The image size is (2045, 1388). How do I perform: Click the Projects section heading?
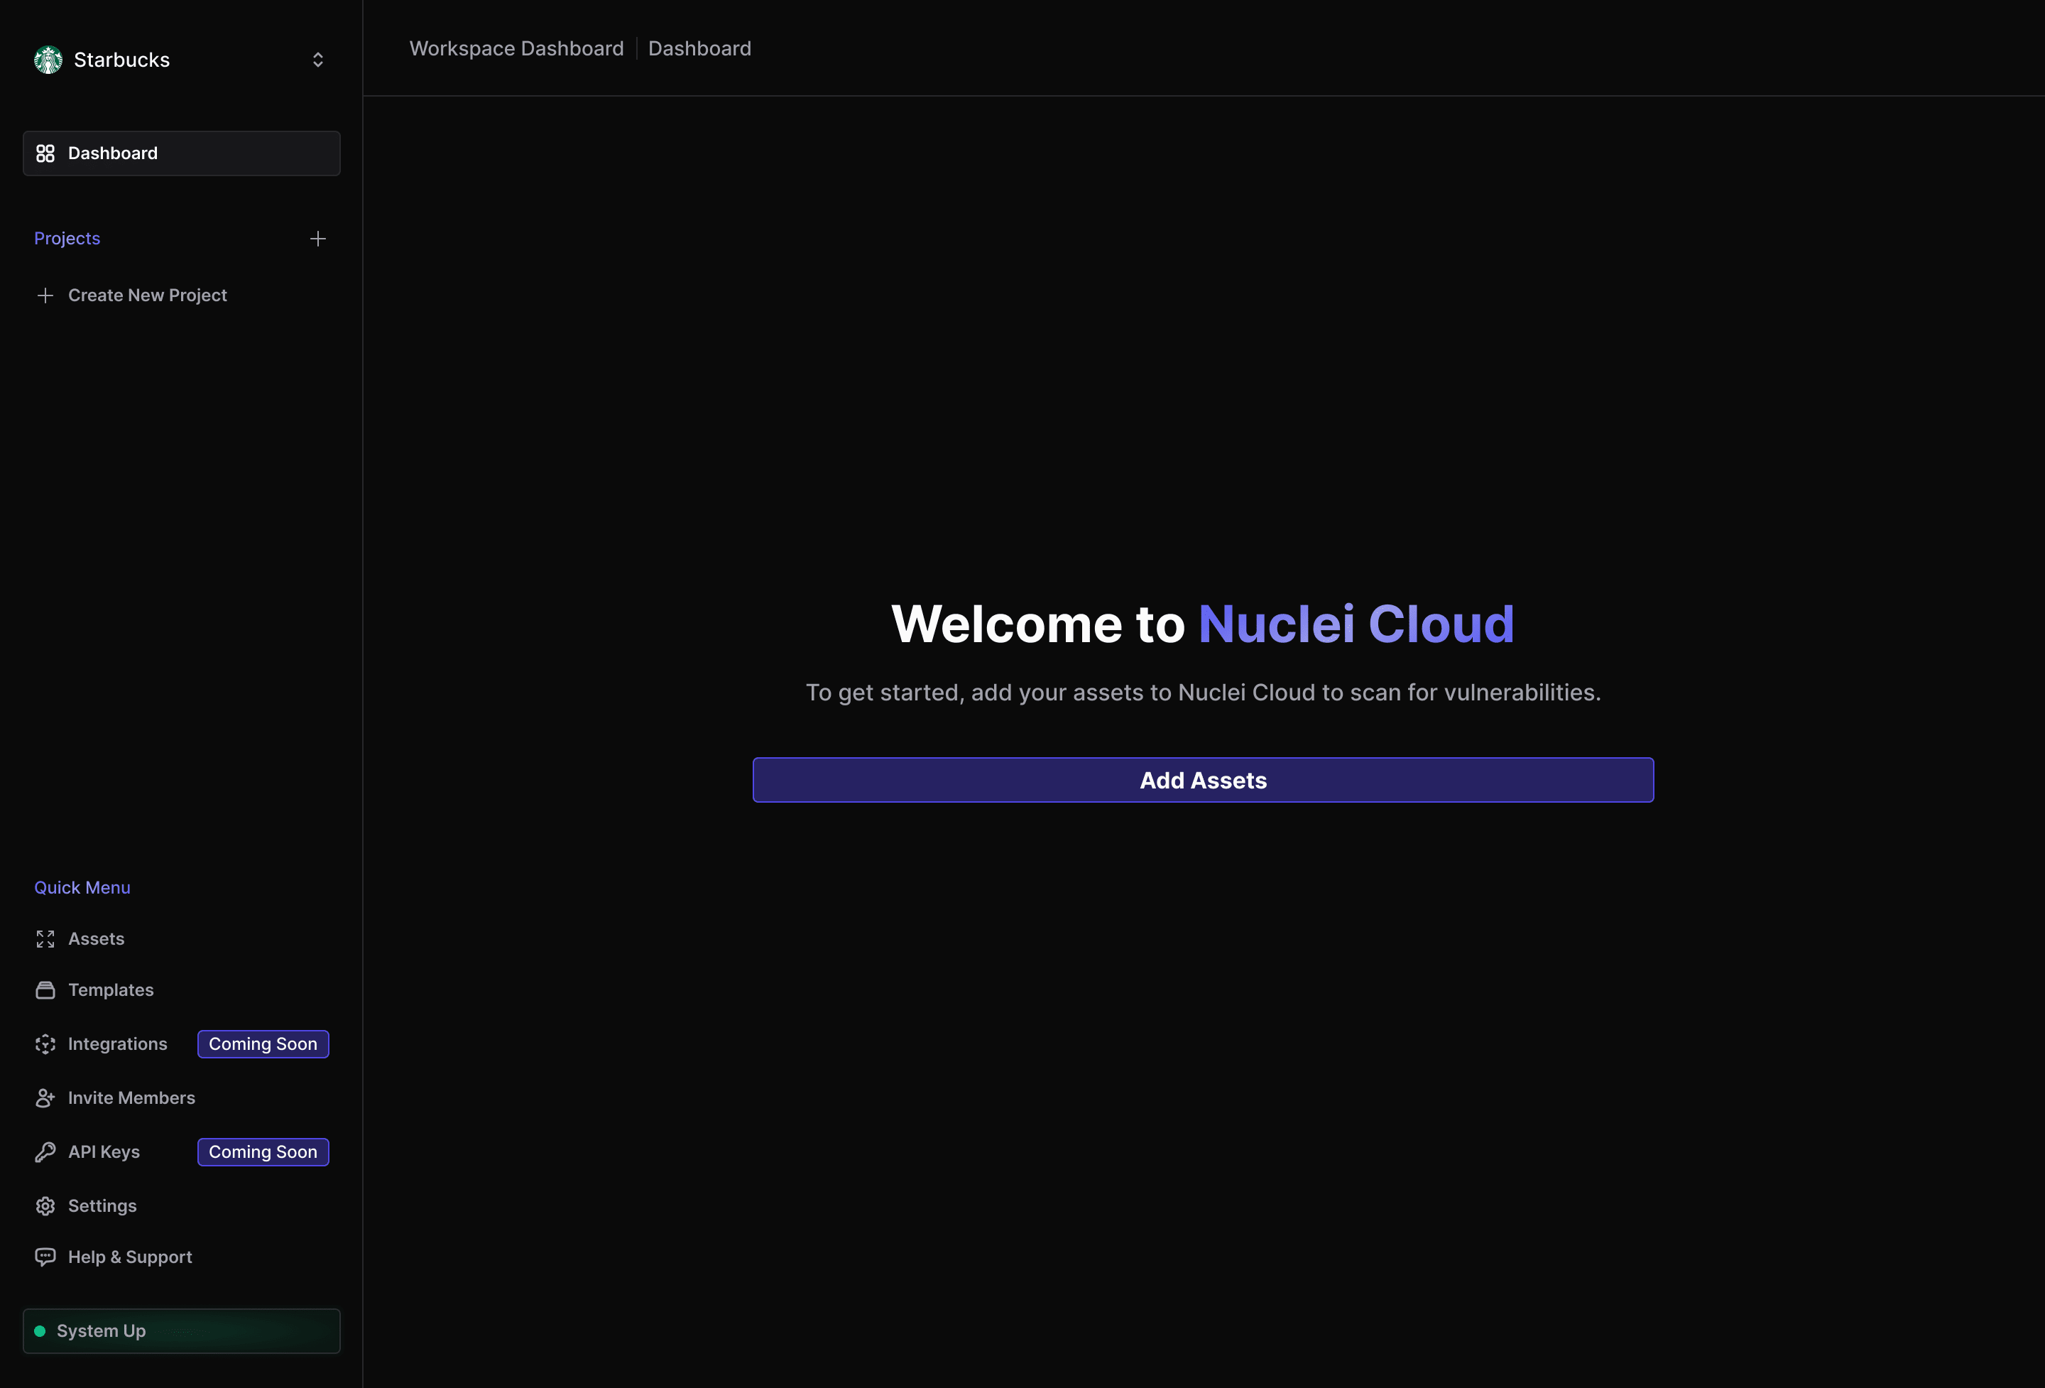pos(67,239)
